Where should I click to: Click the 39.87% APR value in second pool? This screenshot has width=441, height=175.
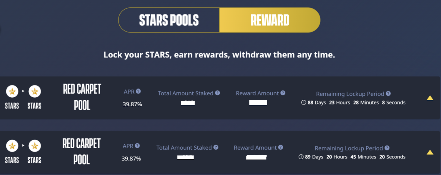click(x=131, y=158)
